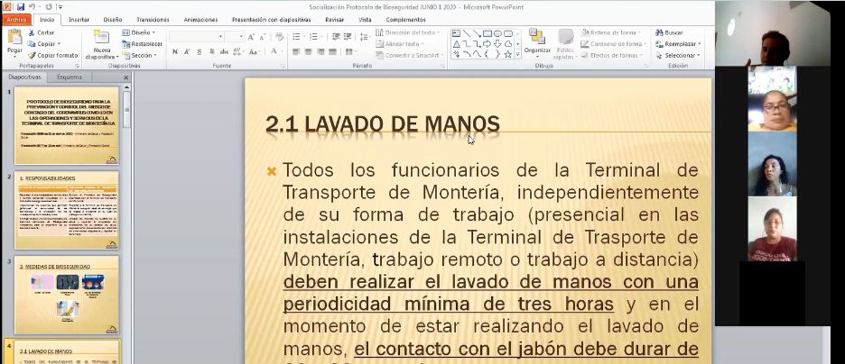Click the Save icon in quick access toolbar
Viewport: 845px width, 364px height.
pos(21,7)
